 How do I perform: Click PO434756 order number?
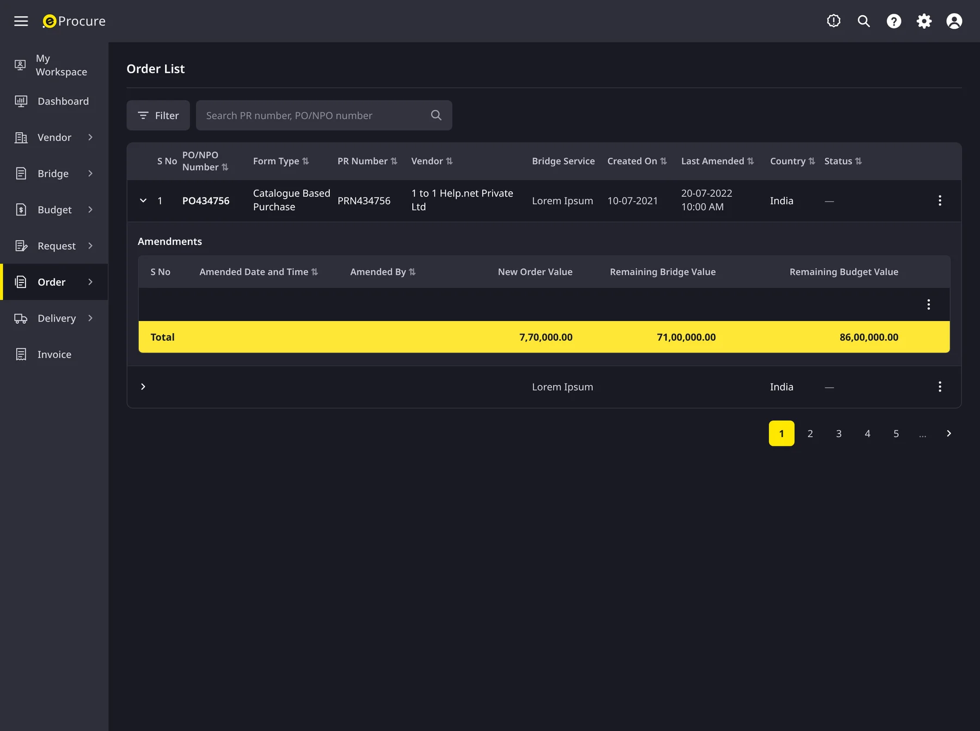point(206,201)
